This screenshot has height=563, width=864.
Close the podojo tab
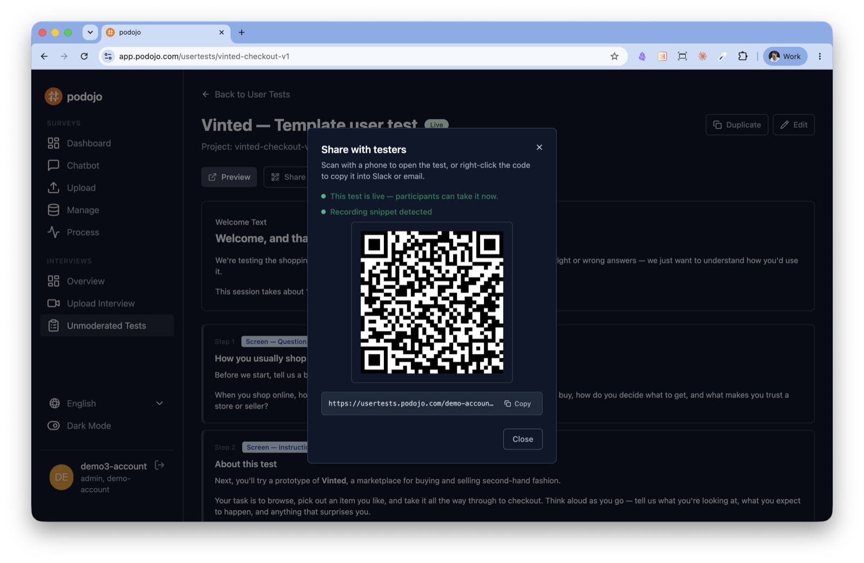(x=221, y=32)
